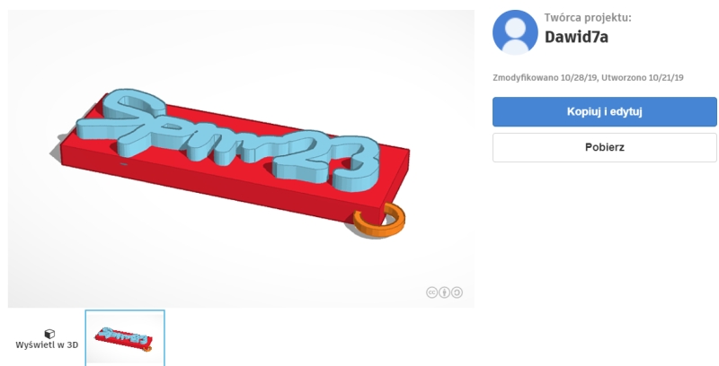Click the Creative Commons CC icon
This screenshot has height=366, width=719.
(x=431, y=292)
